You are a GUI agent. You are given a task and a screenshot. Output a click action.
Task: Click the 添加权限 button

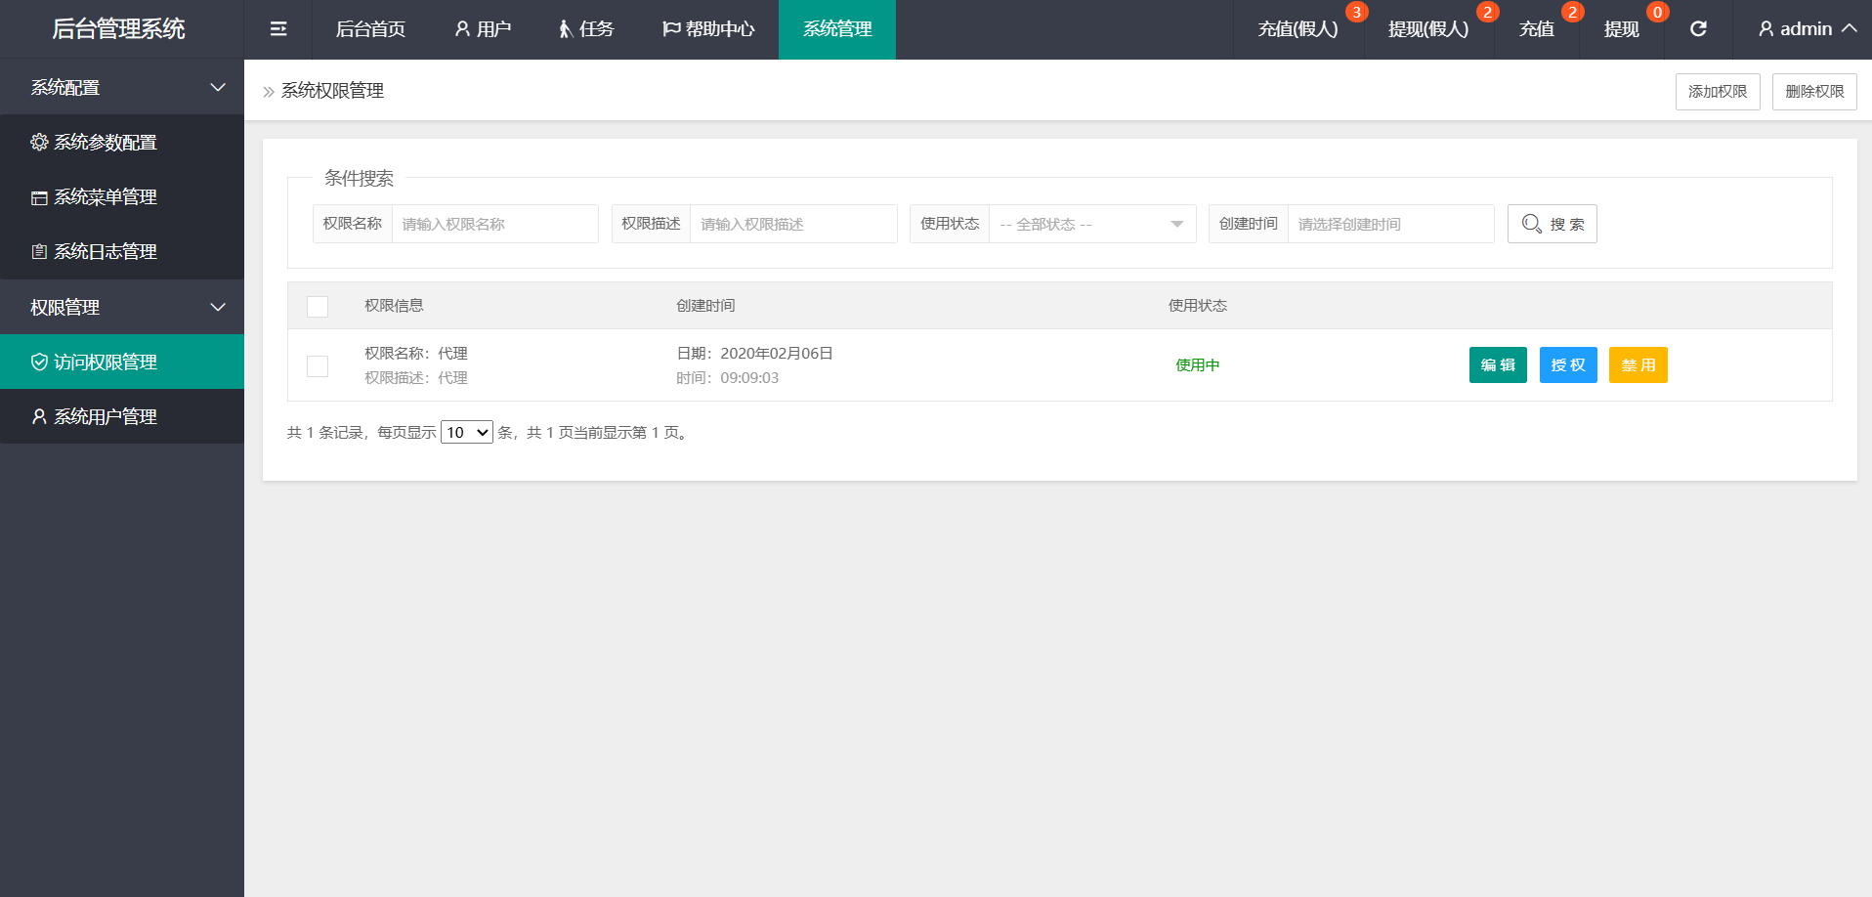pyautogui.click(x=1718, y=92)
